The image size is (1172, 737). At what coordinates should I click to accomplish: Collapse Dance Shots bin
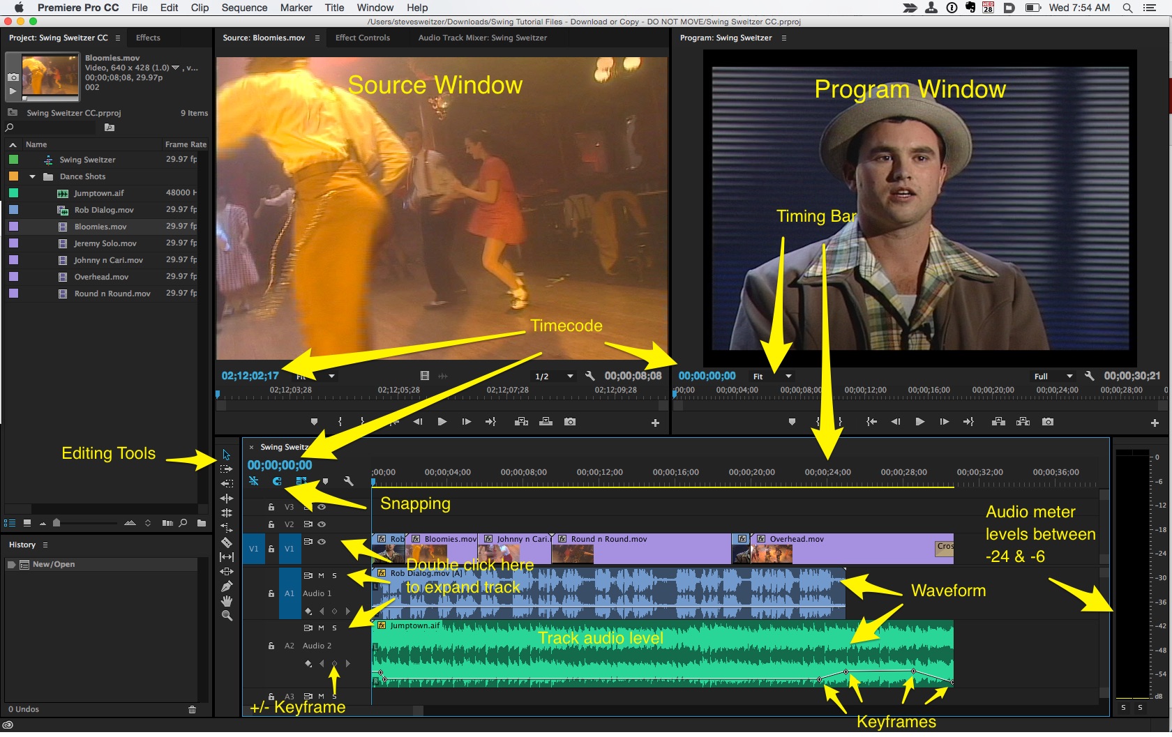32,177
